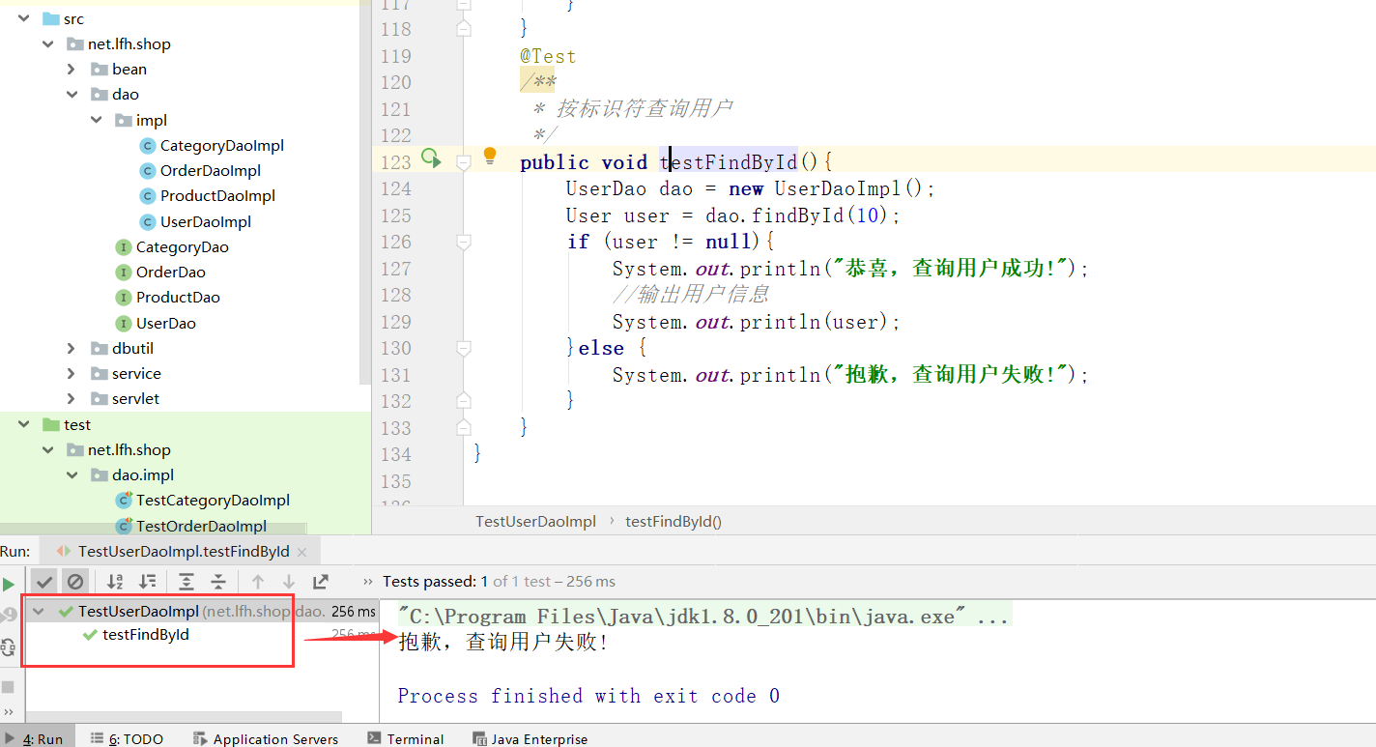Go to previous failed test arrow
This screenshot has height=747, width=1376.
point(257,582)
